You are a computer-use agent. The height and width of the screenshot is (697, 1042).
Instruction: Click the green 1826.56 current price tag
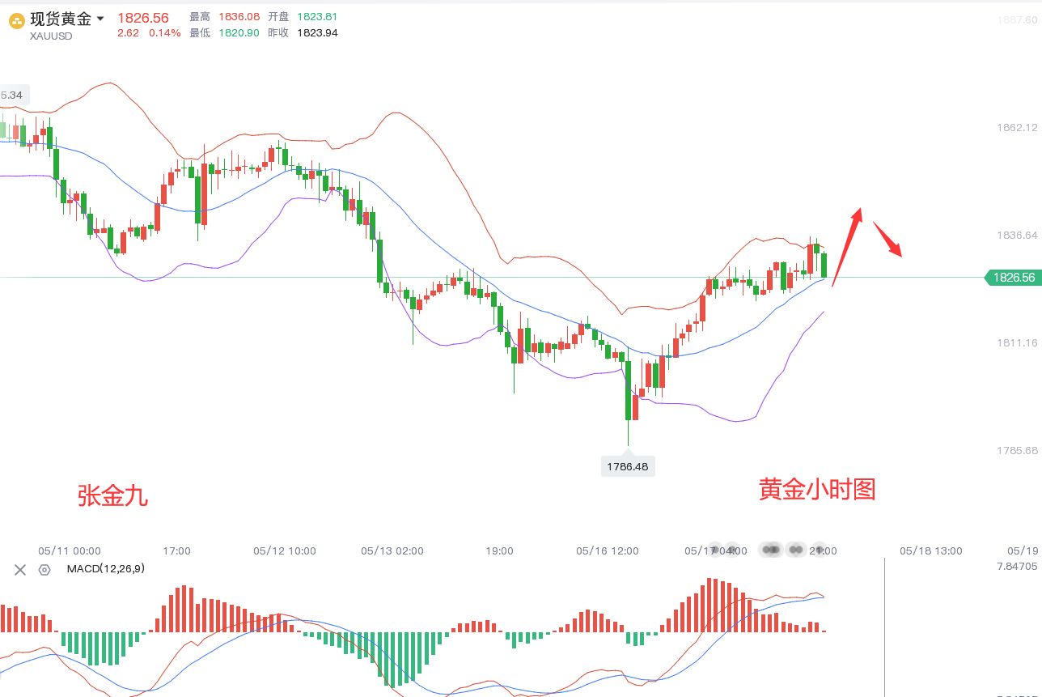1013,278
